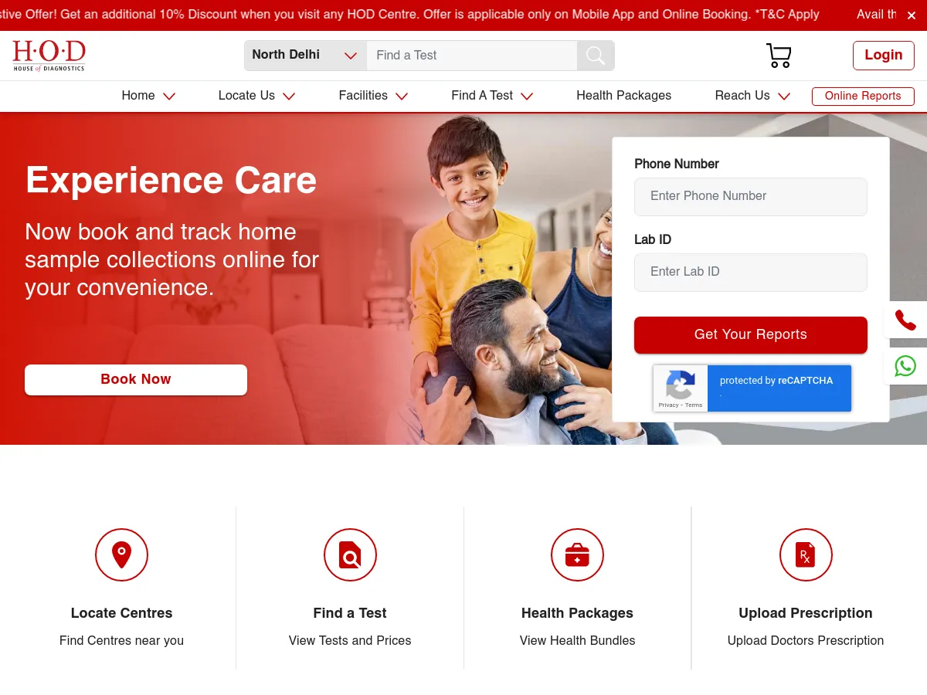Open the Facilities menu
This screenshot has height=695, width=927.
[x=363, y=96]
